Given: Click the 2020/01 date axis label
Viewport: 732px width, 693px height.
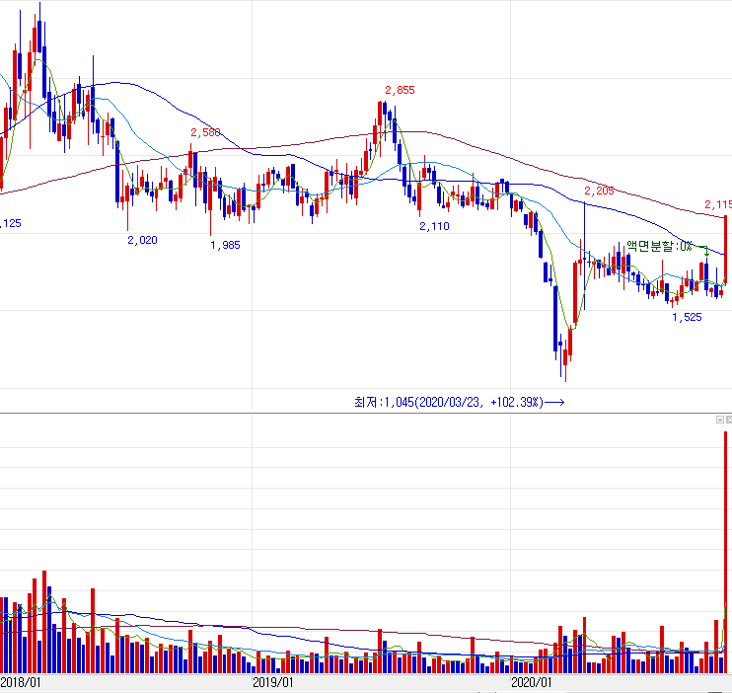Looking at the screenshot, I should coord(532,682).
